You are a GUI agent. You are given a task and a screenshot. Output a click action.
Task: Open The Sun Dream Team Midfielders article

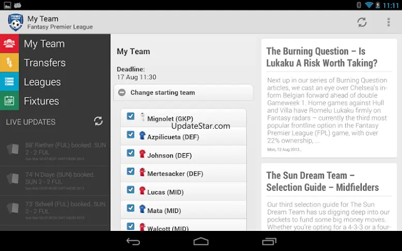pos(329,197)
